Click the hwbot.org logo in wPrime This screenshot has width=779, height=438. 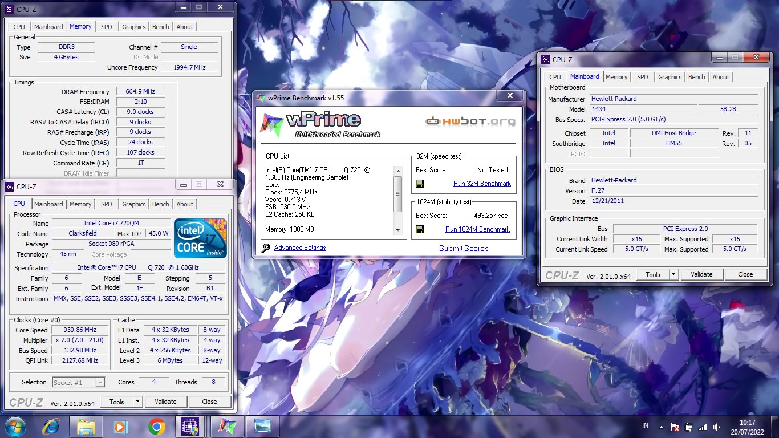(470, 121)
